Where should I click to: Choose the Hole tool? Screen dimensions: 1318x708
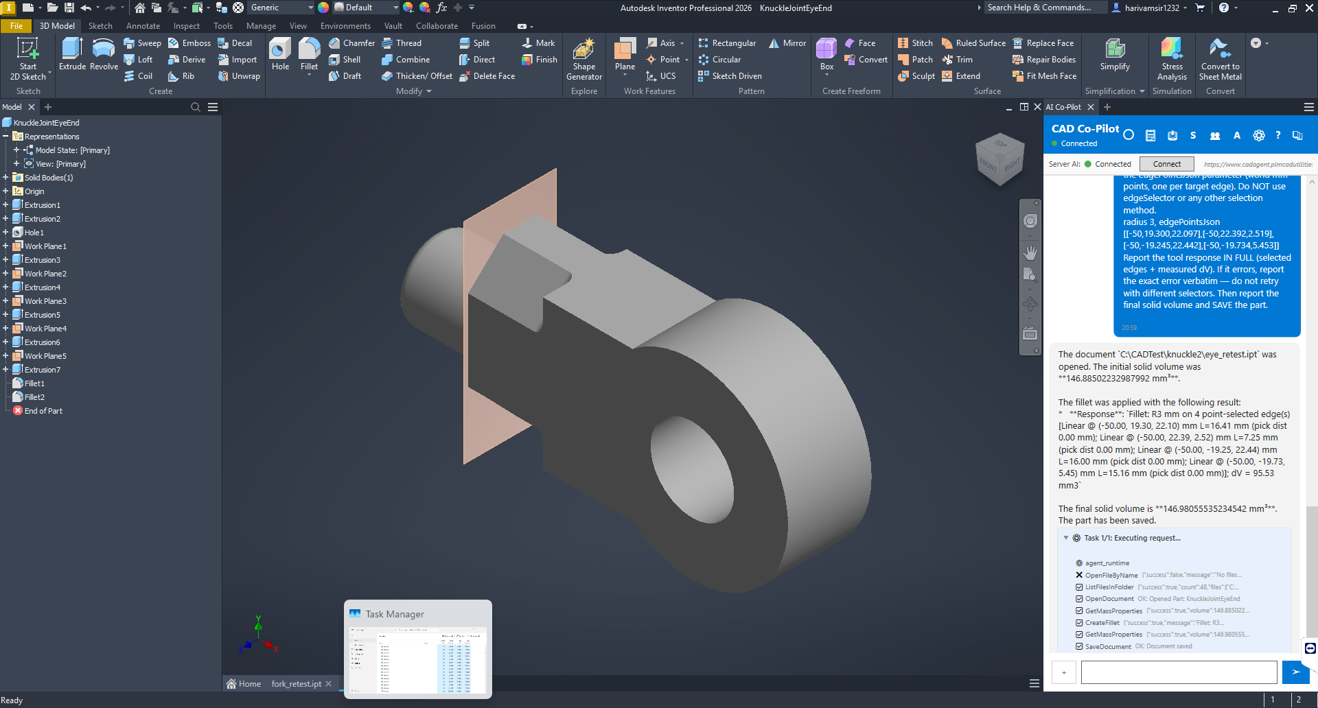click(x=280, y=54)
